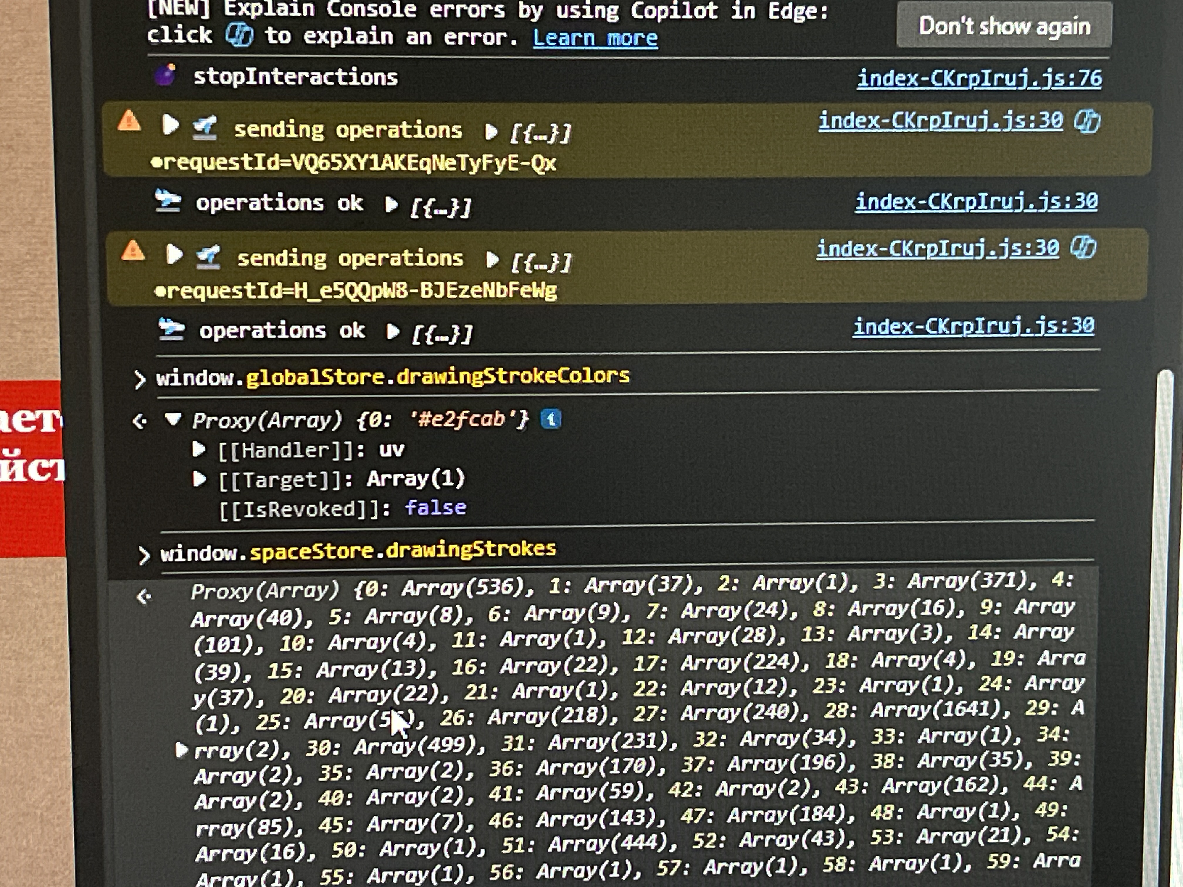Click warning triangle on second sending operations row
Image resolution: width=1183 pixels, height=887 pixels.
133,250
